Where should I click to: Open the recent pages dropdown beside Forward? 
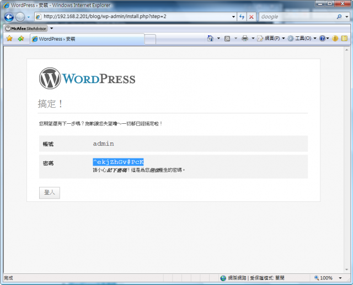[29, 17]
